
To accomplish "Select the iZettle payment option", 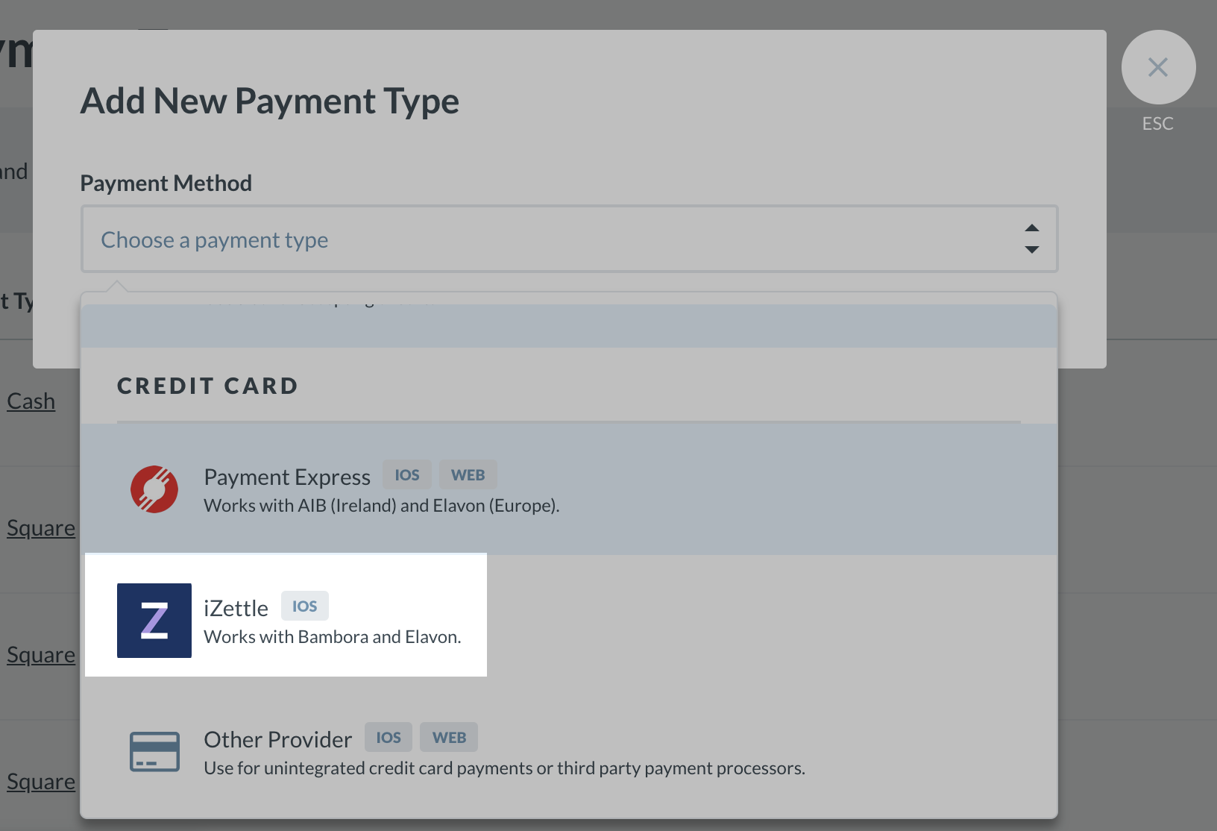I will coord(569,620).
